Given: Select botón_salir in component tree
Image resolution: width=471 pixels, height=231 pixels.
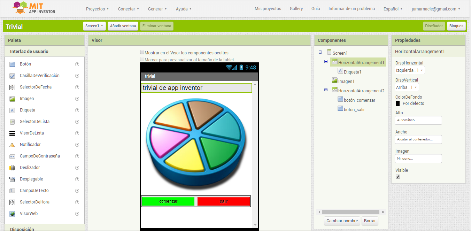Looking at the screenshot, I should coord(354,109).
